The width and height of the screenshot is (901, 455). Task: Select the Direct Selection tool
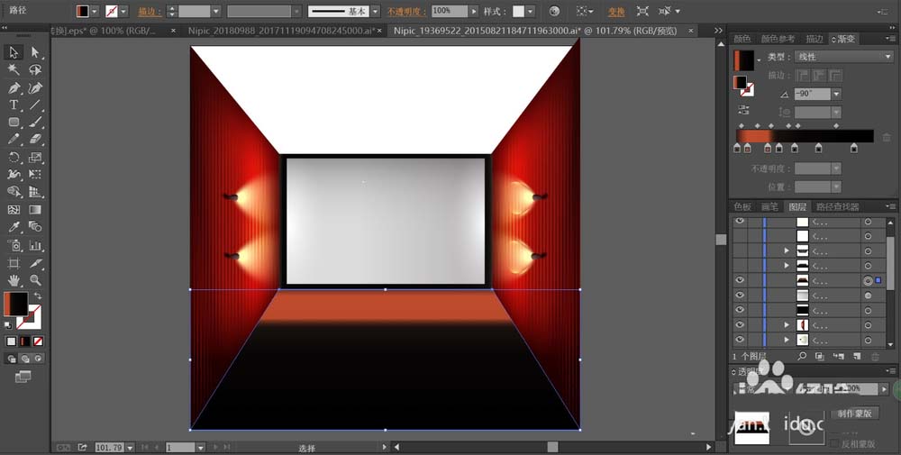click(x=35, y=52)
